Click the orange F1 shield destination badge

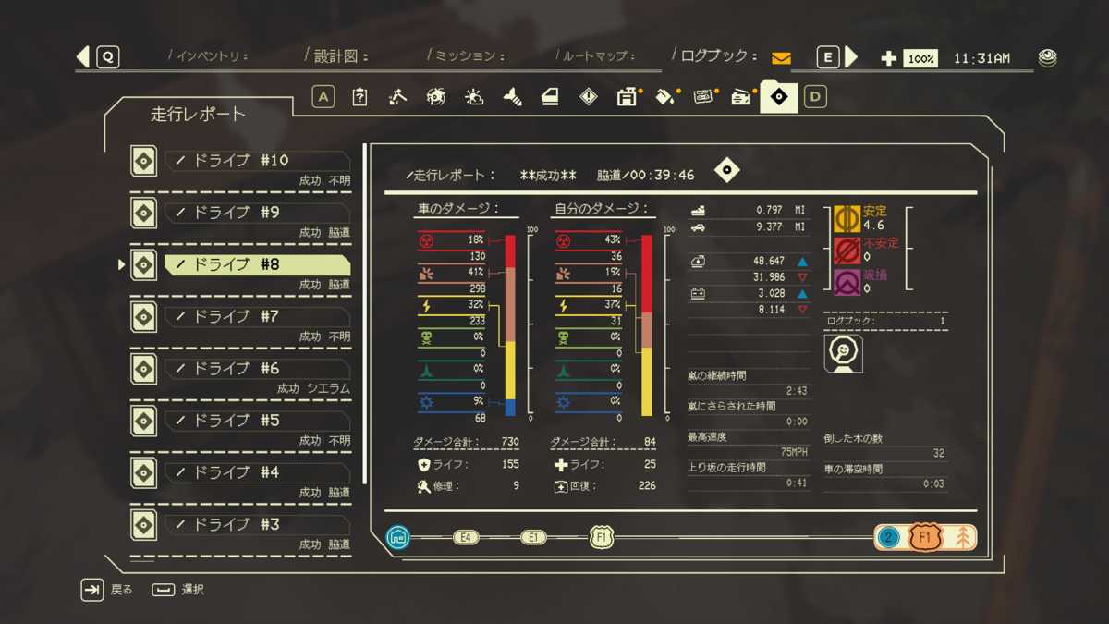click(x=925, y=537)
